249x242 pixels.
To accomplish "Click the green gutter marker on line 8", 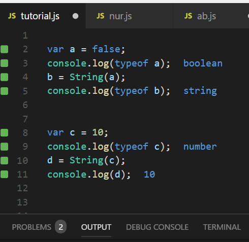I will 4,132.
